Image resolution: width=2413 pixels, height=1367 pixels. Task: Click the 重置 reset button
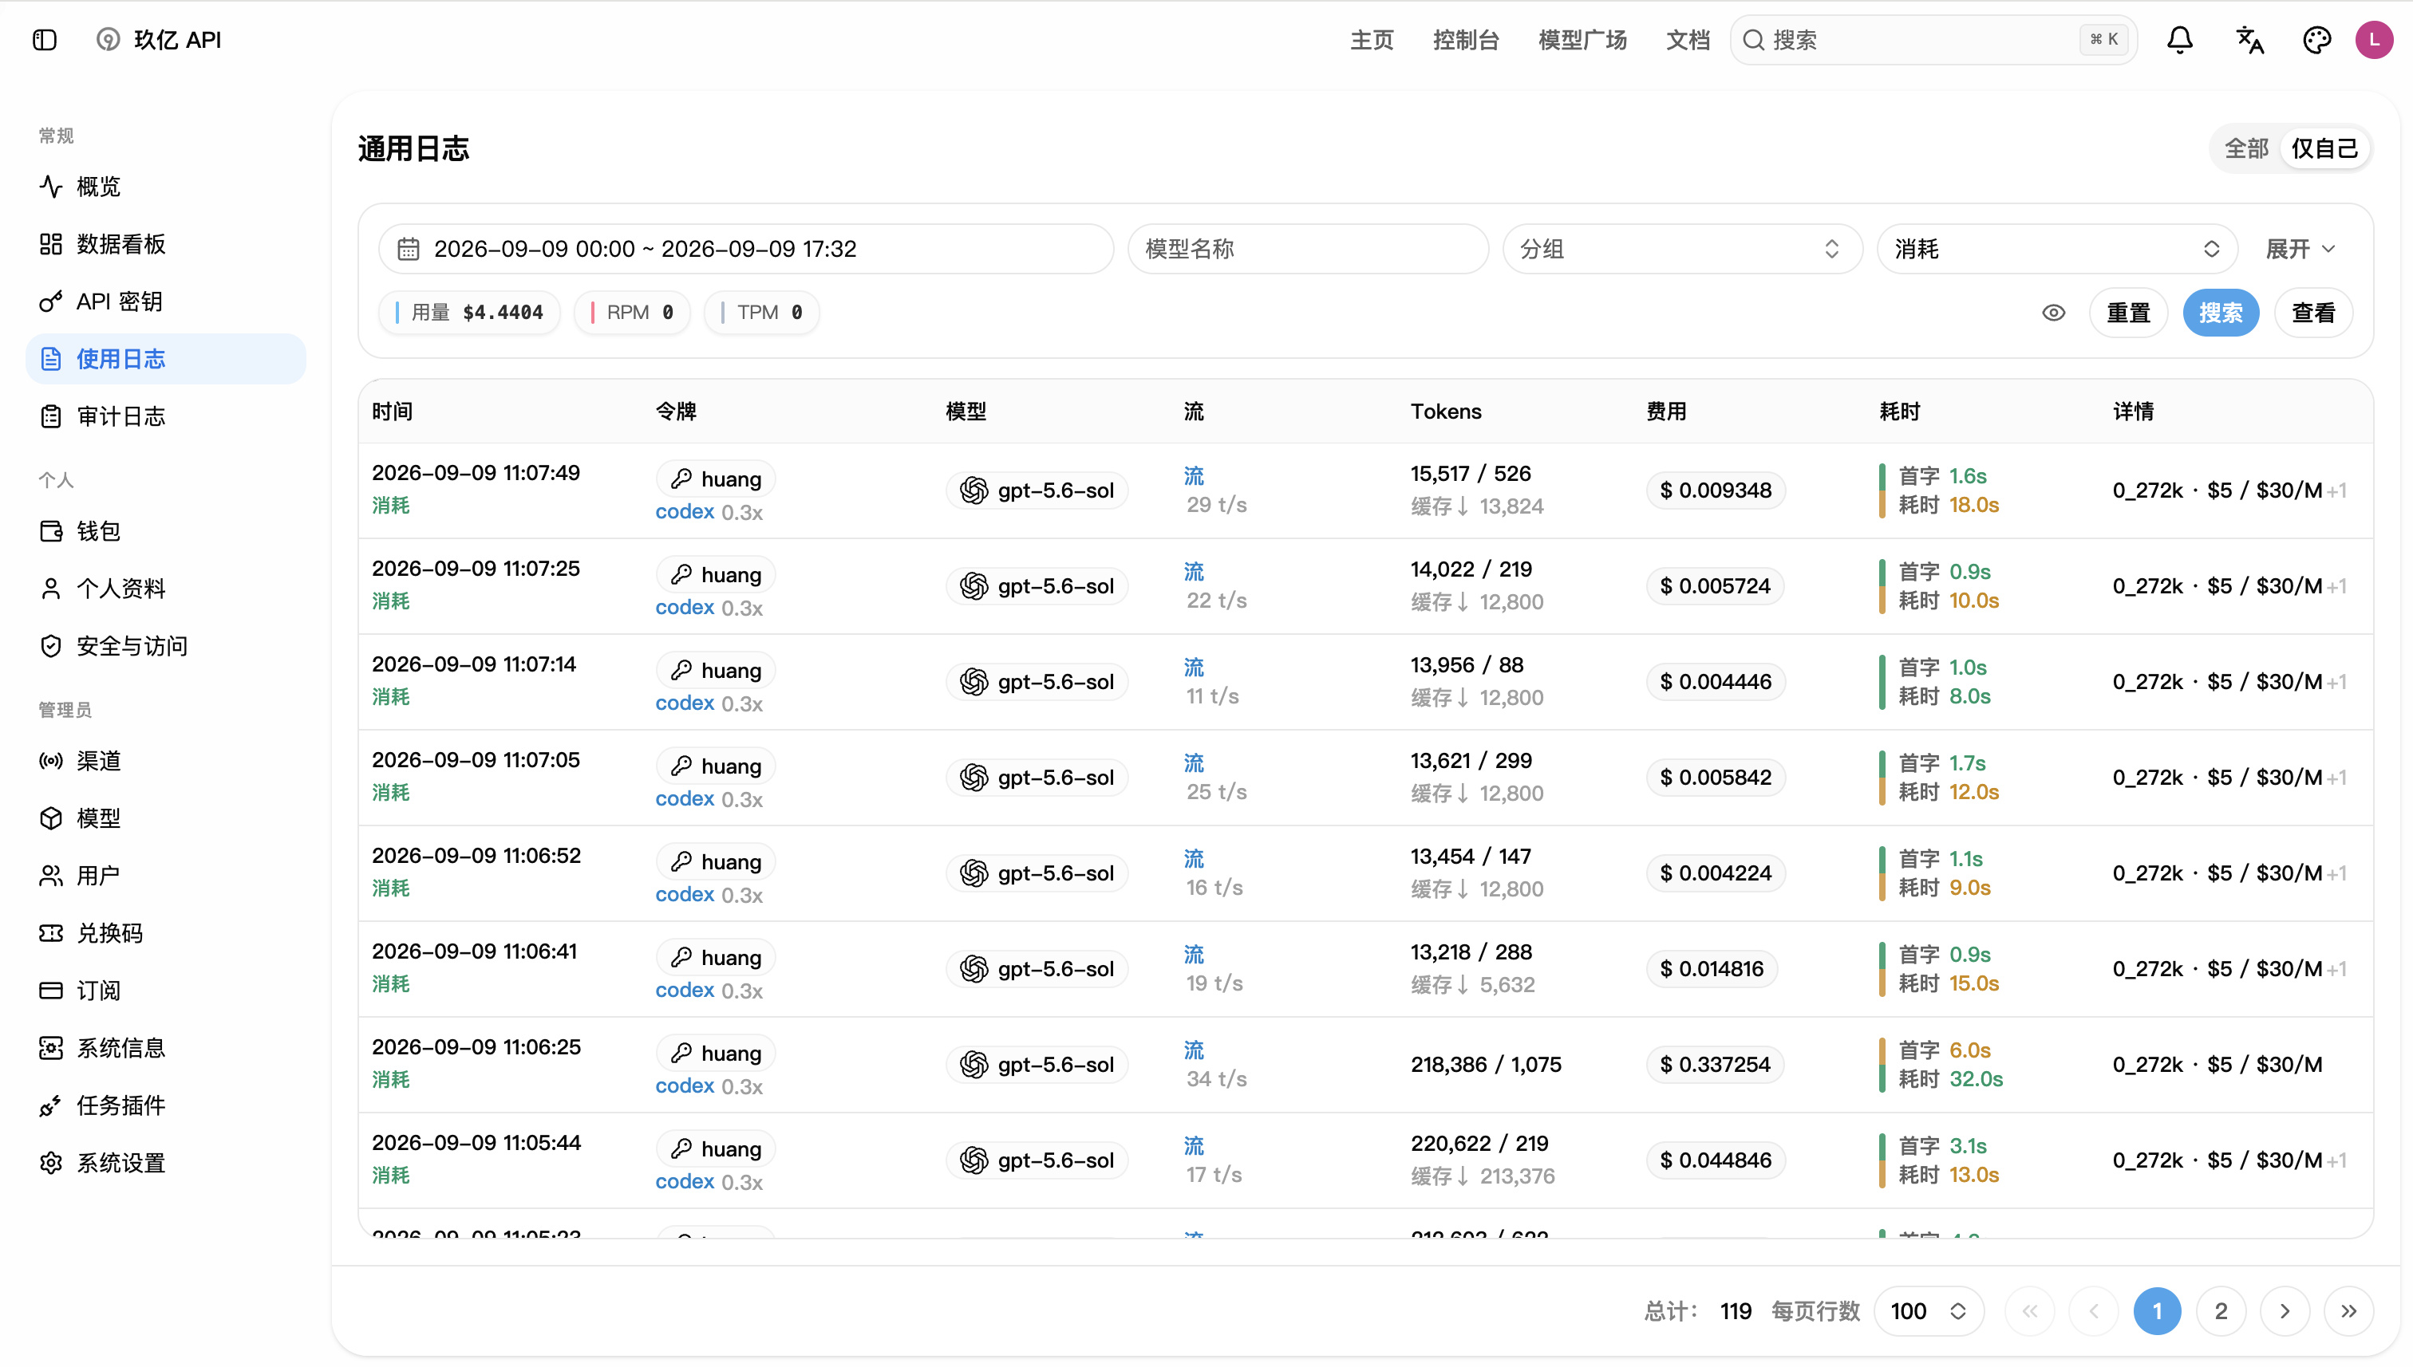(x=2127, y=313)
